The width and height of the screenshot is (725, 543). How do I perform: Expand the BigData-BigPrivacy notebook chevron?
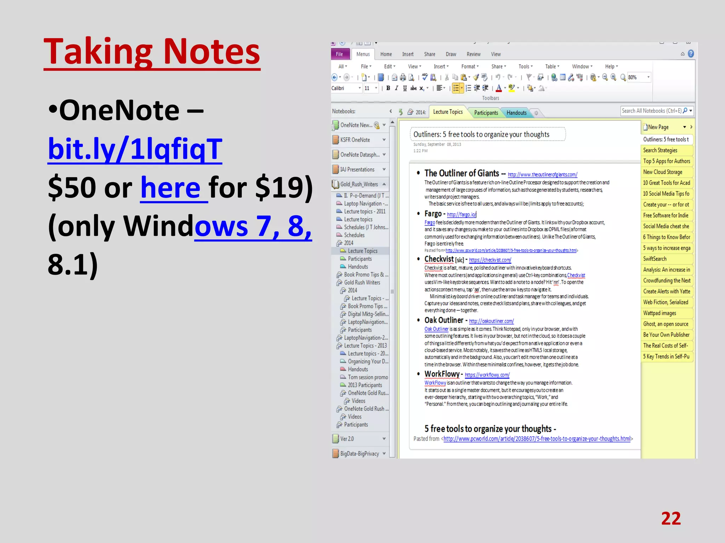tap(384, 453)
